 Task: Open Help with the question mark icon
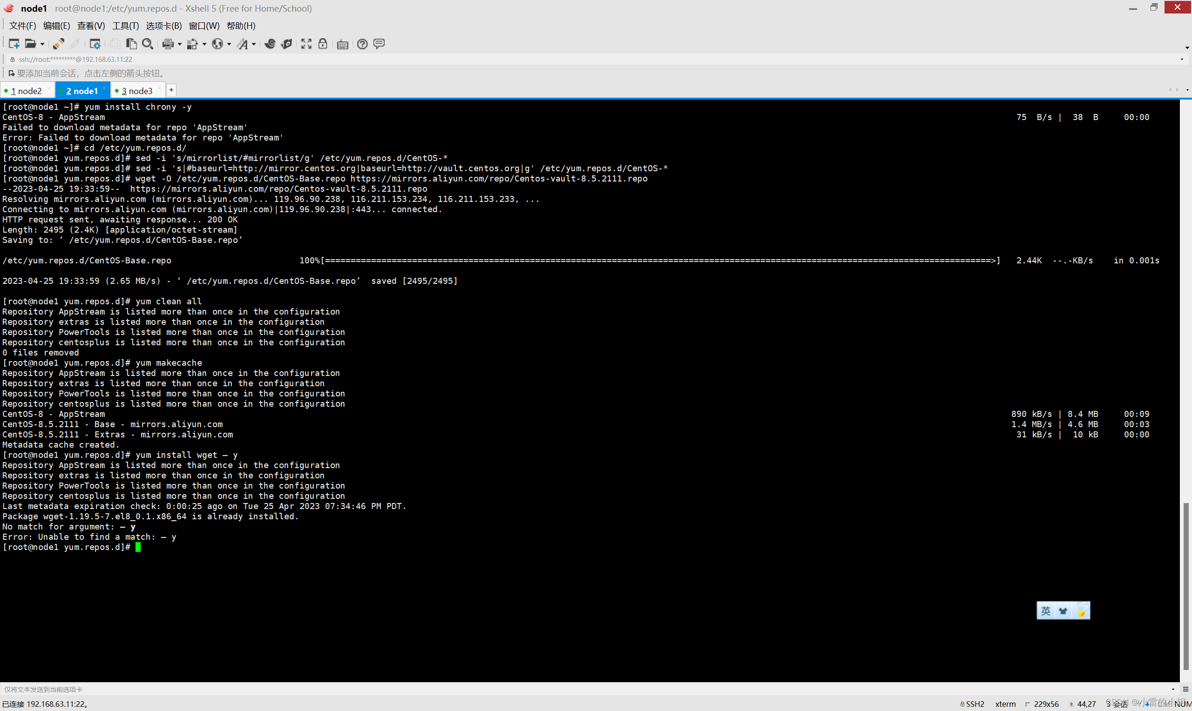pos(362,44)
